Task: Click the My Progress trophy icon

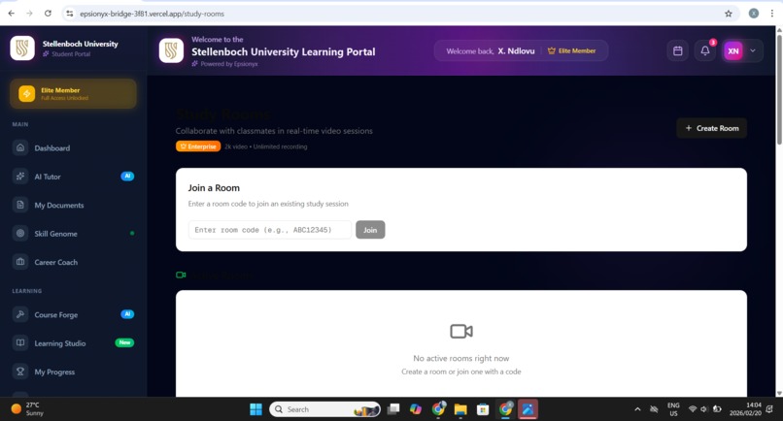Action: coord(20,372)
